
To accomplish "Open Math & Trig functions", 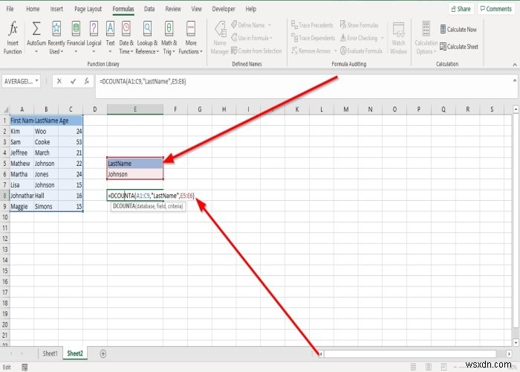I will [169, 37].
